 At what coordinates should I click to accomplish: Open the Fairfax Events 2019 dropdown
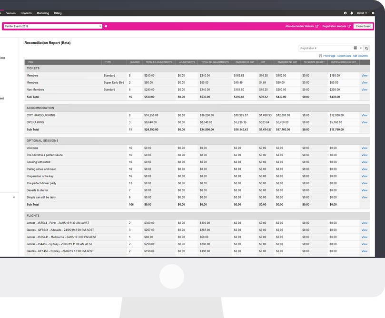(52, 26)
